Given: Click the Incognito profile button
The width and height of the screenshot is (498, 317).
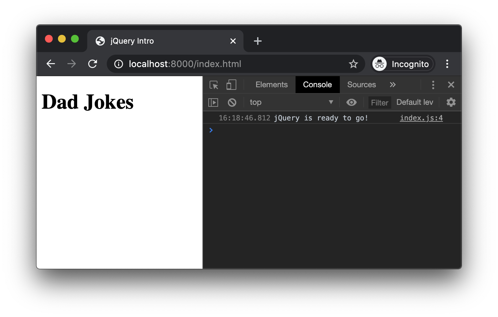Looking at the screenshot, I should point(403,64).
